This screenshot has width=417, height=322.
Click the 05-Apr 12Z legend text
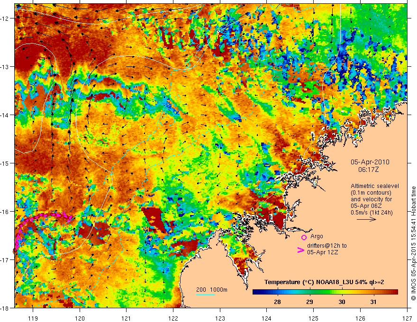(322, 252)
